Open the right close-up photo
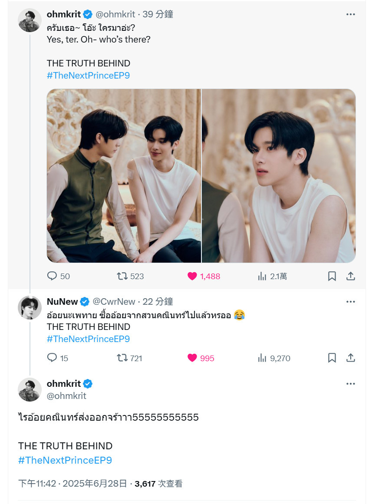 [279, 176]
